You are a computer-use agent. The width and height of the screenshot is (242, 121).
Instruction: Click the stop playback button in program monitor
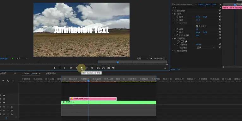point(82,68)
